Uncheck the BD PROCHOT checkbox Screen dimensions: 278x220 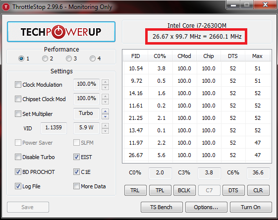[18, 172]
